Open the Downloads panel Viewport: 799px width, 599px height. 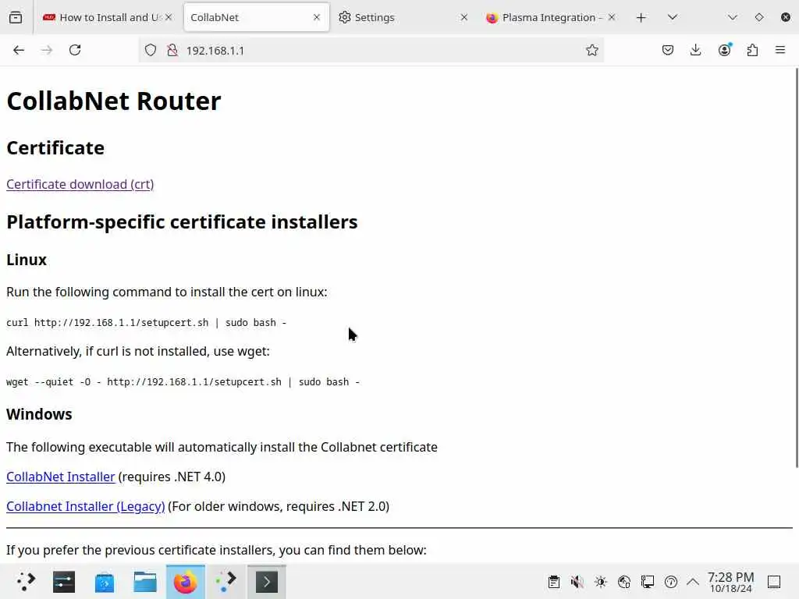695,50
